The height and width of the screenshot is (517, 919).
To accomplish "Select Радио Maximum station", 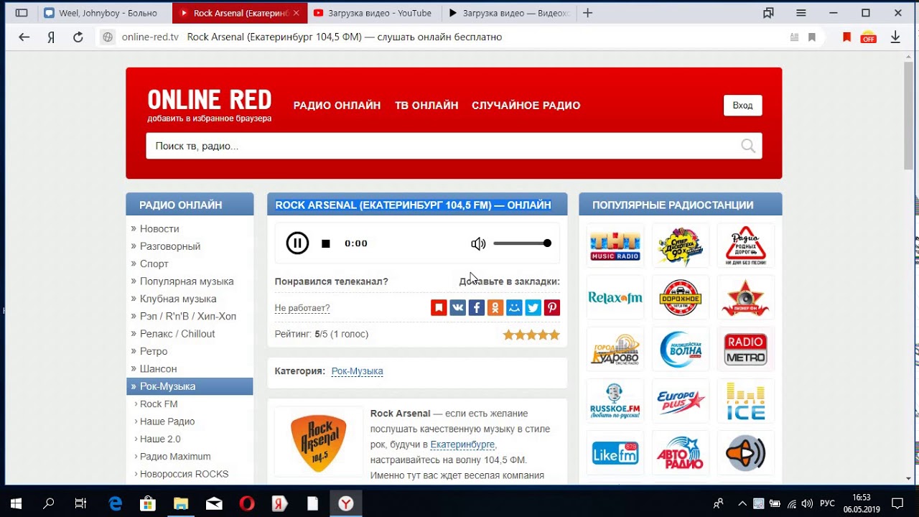I will coord(175,456).
